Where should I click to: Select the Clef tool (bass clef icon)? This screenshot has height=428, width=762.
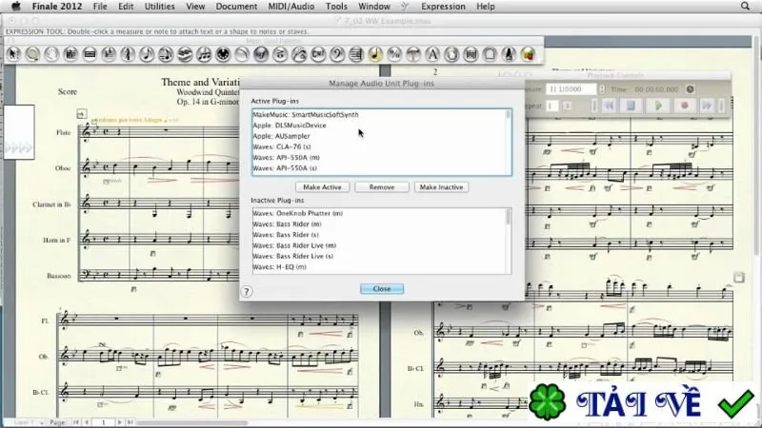[x=337, y=54]
